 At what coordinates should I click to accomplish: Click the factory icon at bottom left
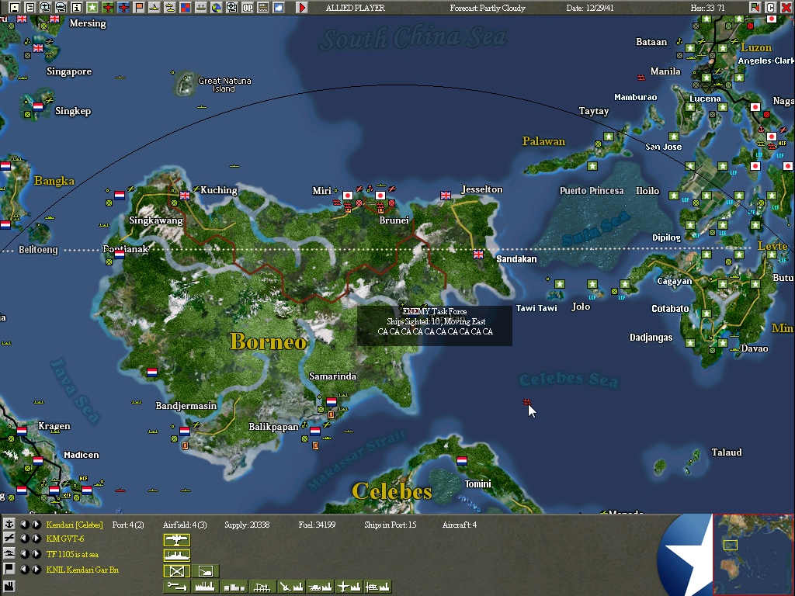[x=9, y=587]
